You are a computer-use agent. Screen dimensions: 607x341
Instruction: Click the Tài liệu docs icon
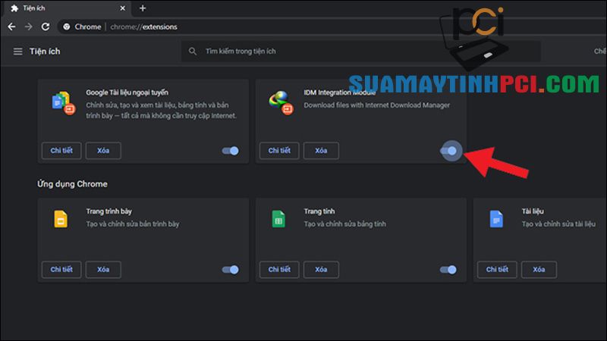coord(495,220)
